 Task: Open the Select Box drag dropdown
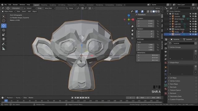click(49, 8)
